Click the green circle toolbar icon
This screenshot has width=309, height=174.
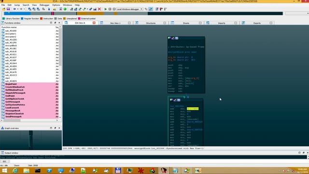[x=65, y=9]
